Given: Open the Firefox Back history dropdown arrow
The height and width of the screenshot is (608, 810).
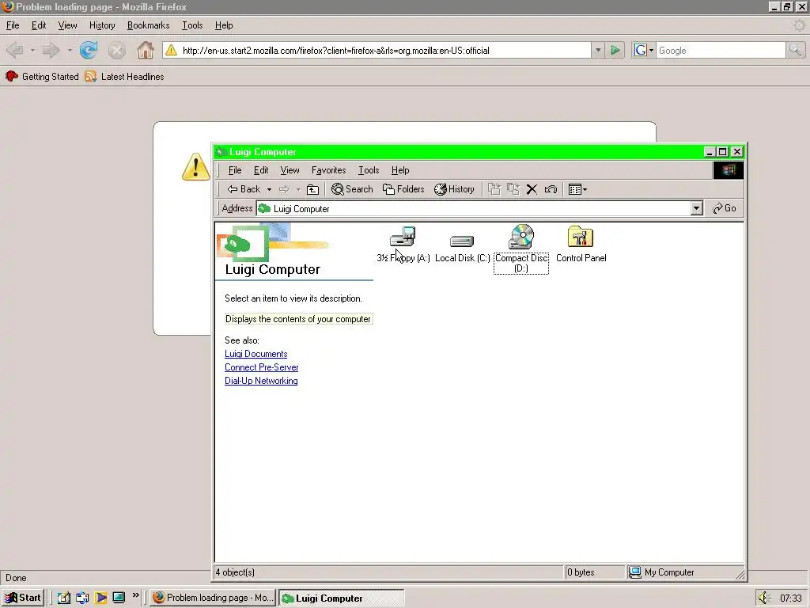Looking at the screenshot, I should (32, 50).
